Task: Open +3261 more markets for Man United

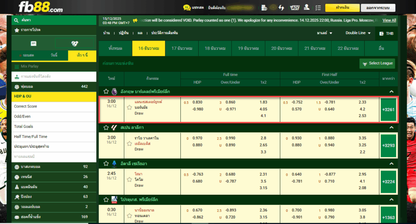Action: pos(388,110)
